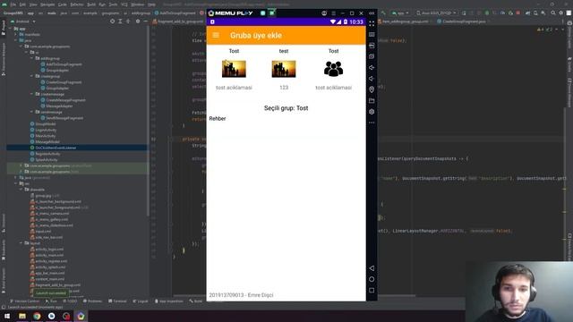
Task: Open the MEmu settings gear icon
Action: pyautogui.click(x=372, y=112)
